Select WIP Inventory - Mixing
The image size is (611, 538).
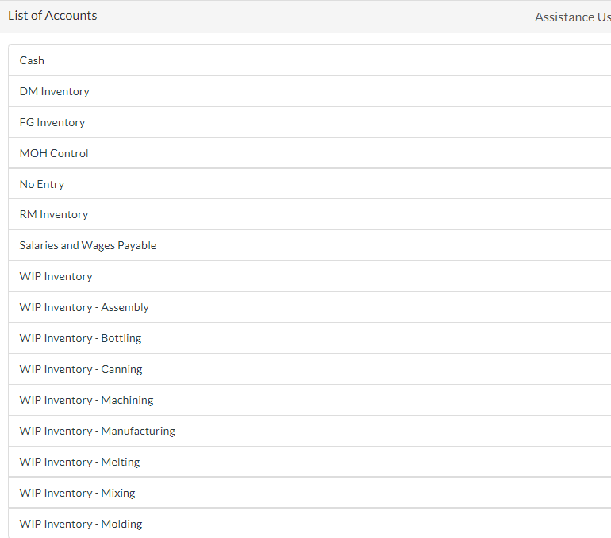click(x=309, y=493)
